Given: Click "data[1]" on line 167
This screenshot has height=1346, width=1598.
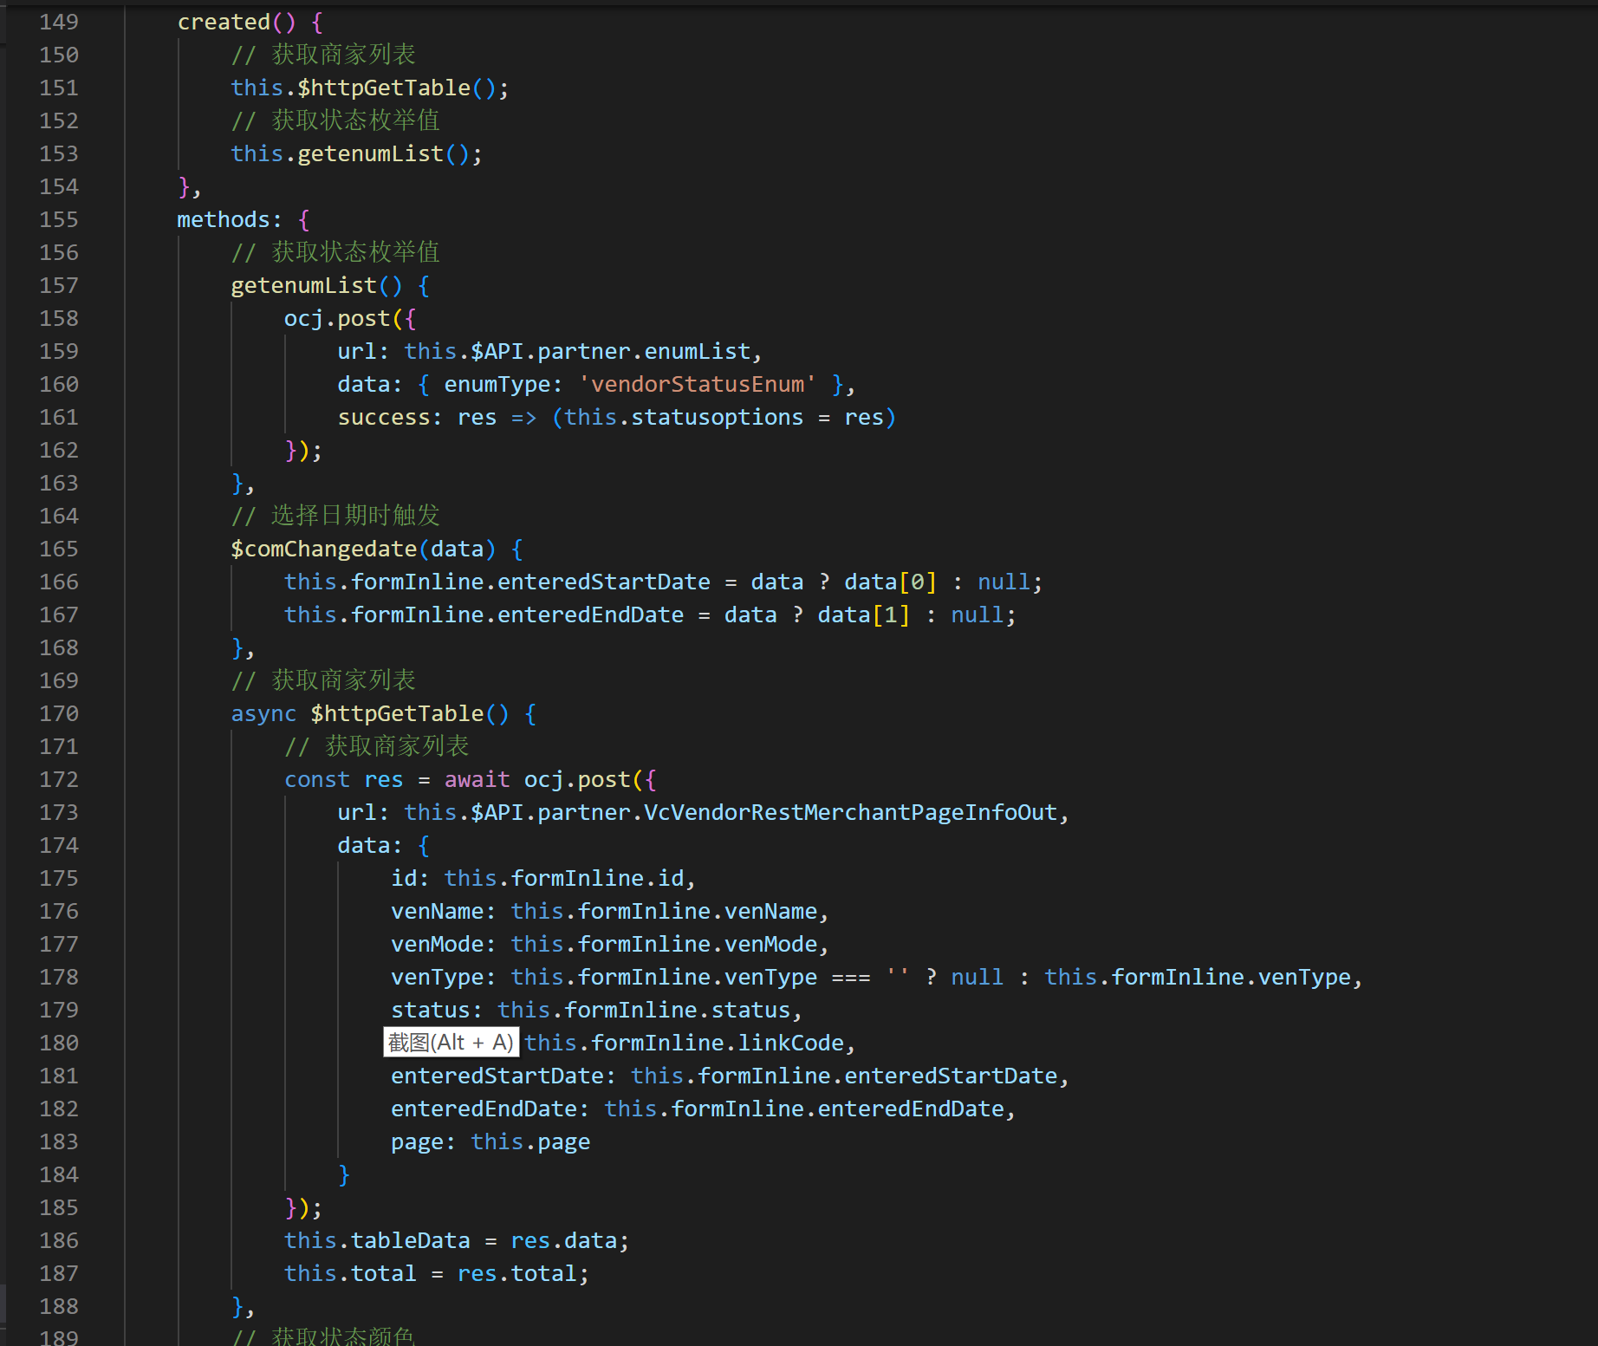Looking at the screenshot, I should click(864, 614).
